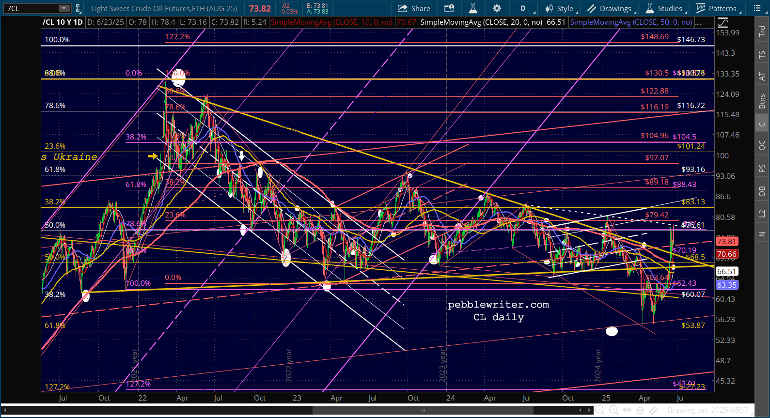Click the $146.73 Fibonacci level label
The height and width of the screenshot is (418, 770).
click(691, 40)
